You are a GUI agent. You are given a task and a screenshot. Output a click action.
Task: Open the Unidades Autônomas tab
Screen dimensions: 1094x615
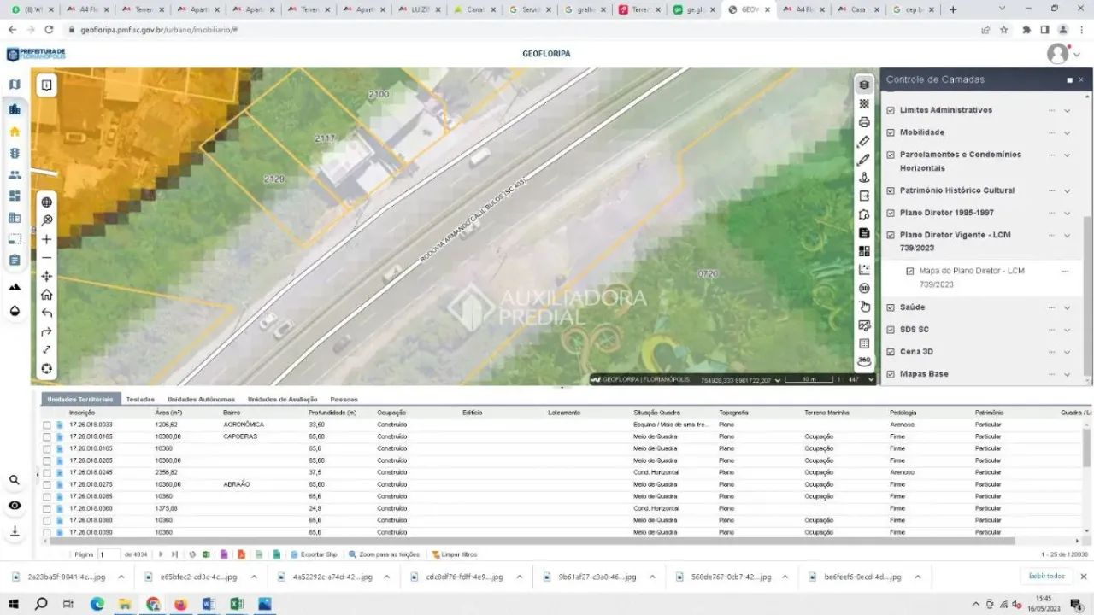(201, 399)
